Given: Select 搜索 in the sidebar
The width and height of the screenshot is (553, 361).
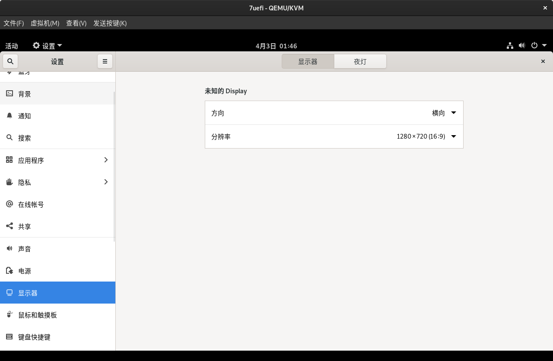Looking at the screenshot, I should click(x=57, y=138).
